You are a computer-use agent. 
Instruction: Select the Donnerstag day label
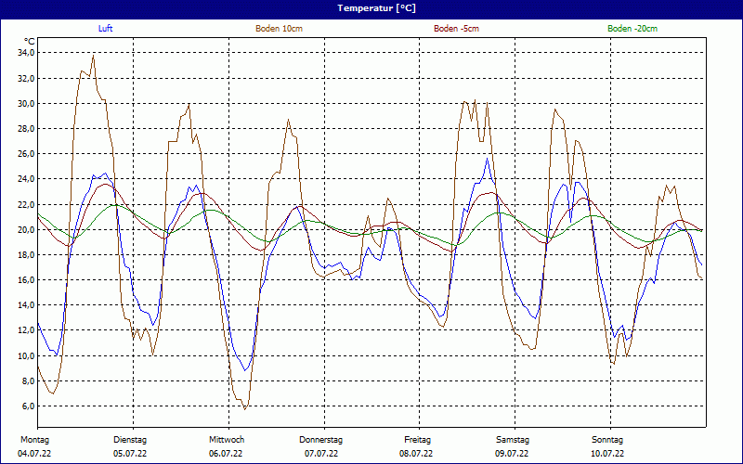[x=321, y=439]
